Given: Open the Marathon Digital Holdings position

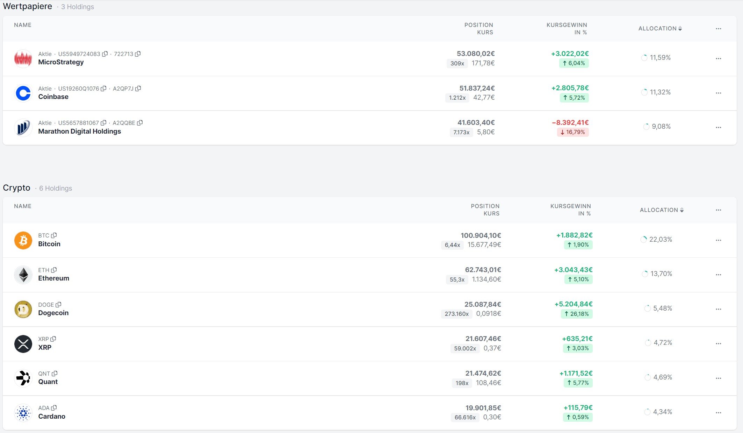Looking at the screenshot, I should pos(79,132).
